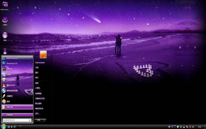The height and width of the screenshot is (129, 206).
Task: Select the highlighted 卸载主题 Start menu entry
Action: click(17, 107)
